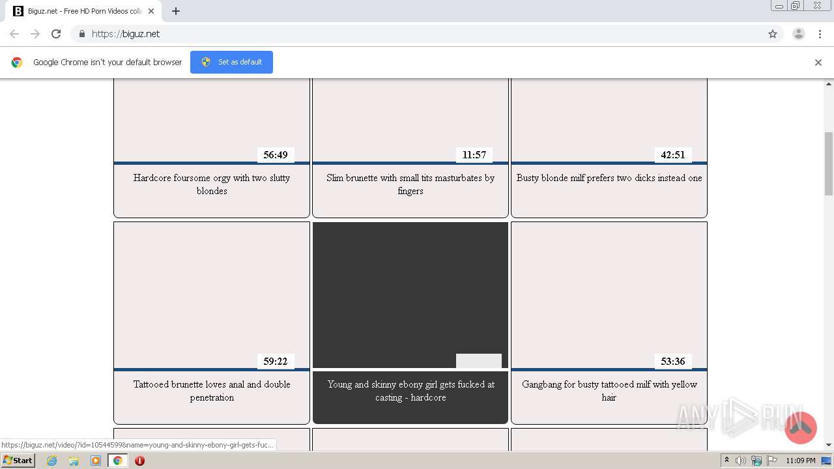Viewport: 834px width, 469px height.
Task: Click the page scrollbar down arrow
Action: pos(829,445)
